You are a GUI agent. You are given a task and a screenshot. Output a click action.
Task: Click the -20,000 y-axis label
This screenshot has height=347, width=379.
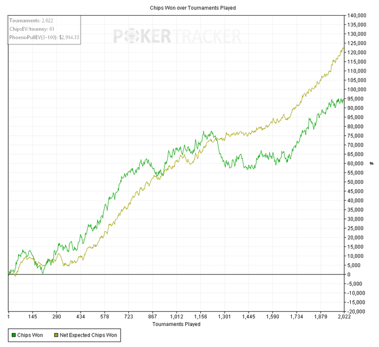click(356, 311)
